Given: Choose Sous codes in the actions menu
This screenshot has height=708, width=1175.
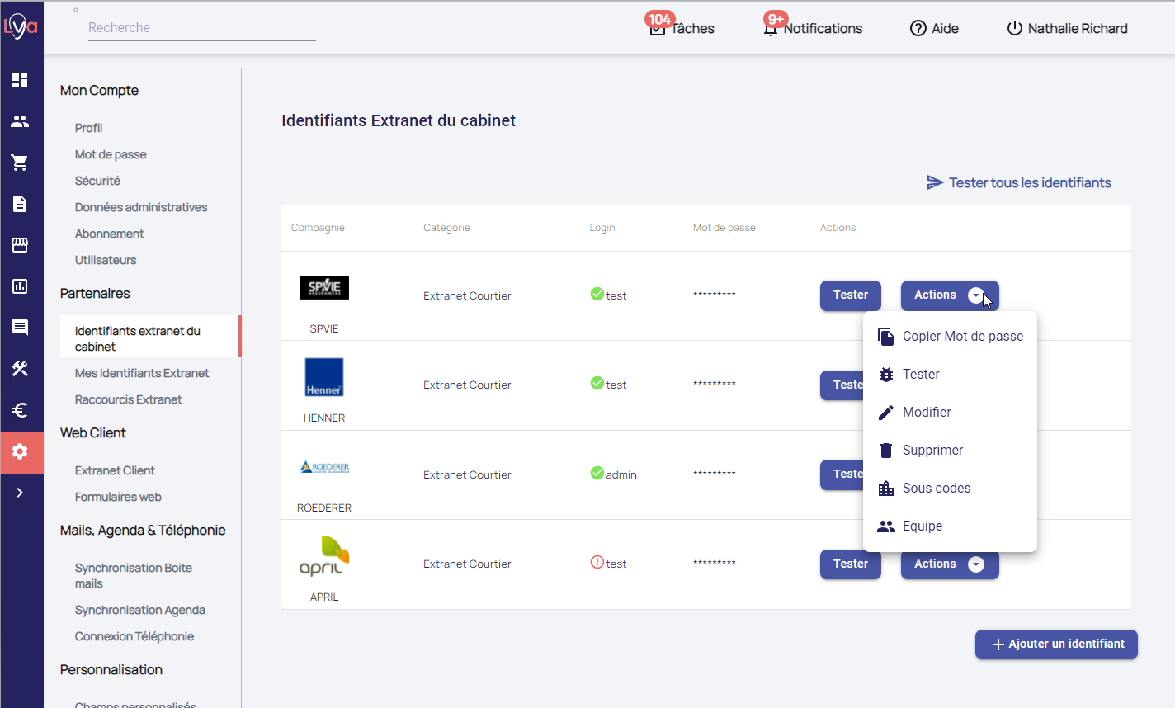Looking at the screenshot, I should click(936, 489).
